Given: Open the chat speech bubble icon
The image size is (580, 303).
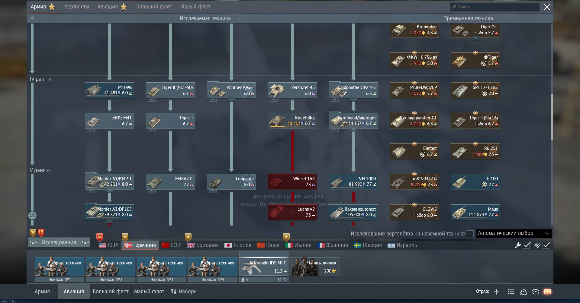Looking at the screenshot, I should 535,292.
